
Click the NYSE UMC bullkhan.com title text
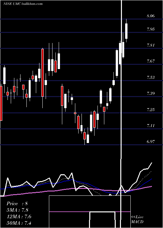(23, 4)
